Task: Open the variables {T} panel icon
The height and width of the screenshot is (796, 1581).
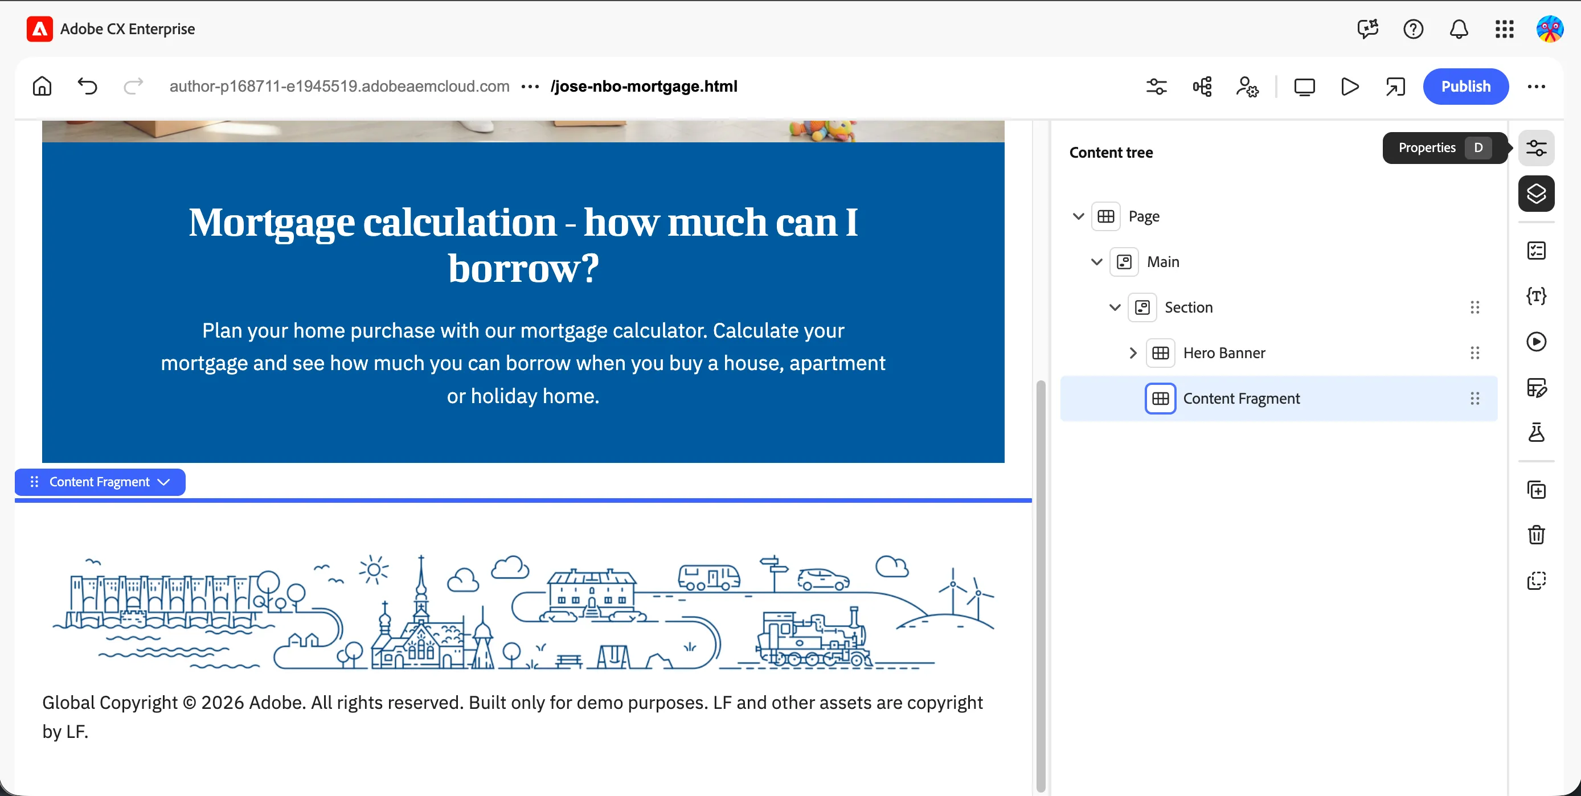Action: pyautogui.click(x=1536, y=297)
